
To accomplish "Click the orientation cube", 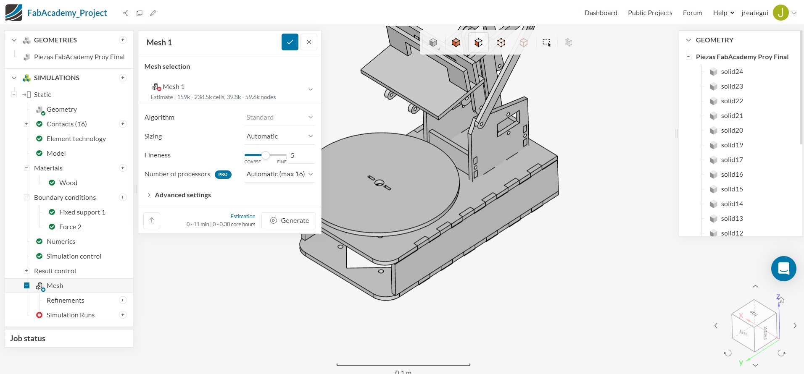I will 754,325.
